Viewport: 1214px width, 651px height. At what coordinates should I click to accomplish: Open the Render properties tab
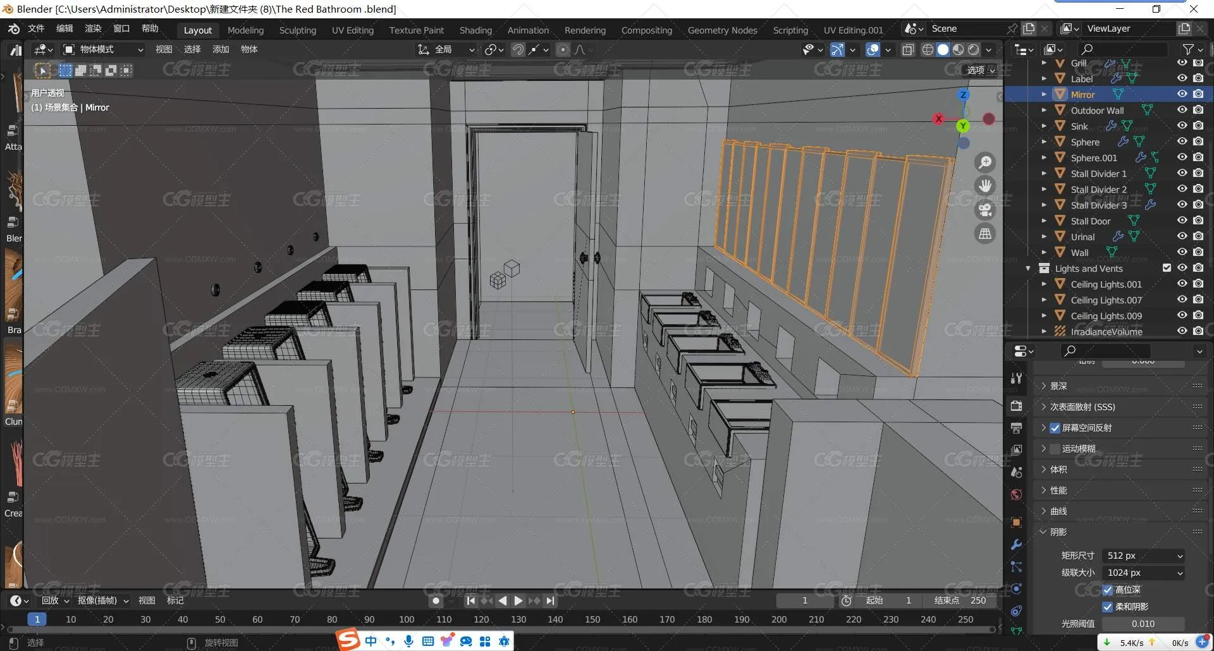point(1016,406)
